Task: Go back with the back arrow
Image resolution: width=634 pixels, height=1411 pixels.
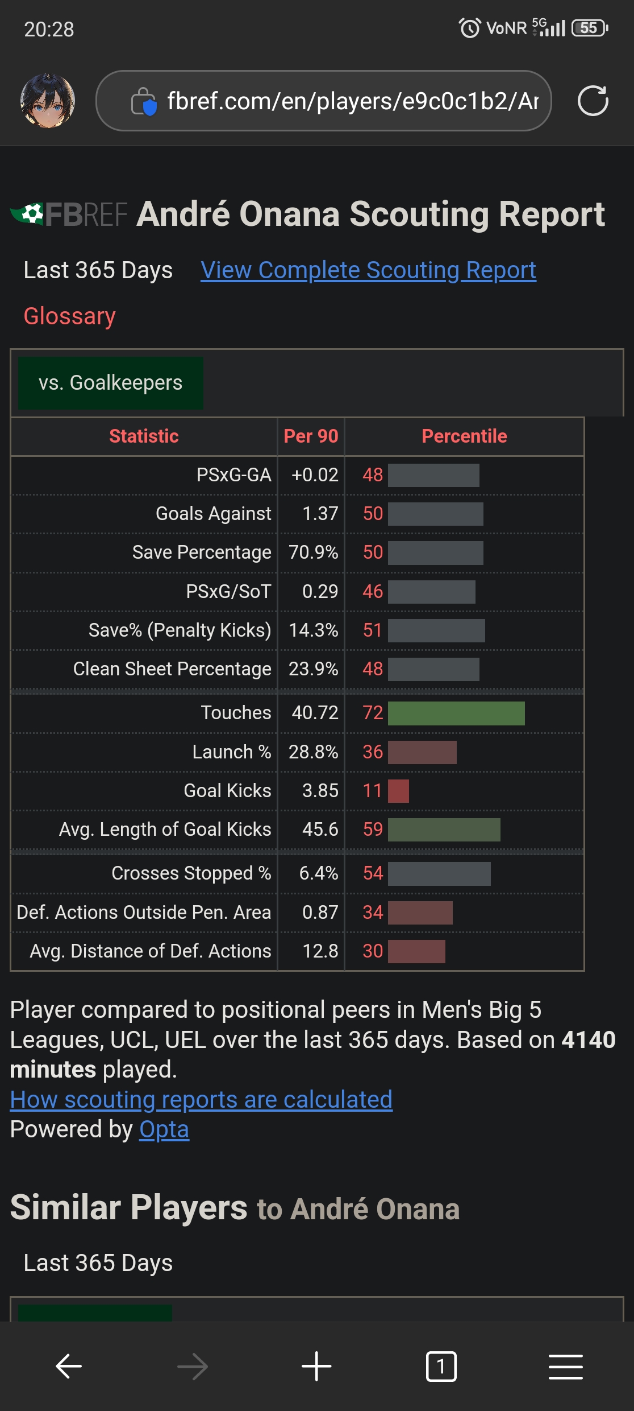Action: (x=69, y=1366)
